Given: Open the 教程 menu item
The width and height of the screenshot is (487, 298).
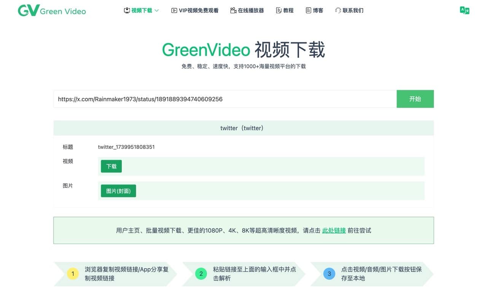Looking at the screenshot, I should point(288,11).
